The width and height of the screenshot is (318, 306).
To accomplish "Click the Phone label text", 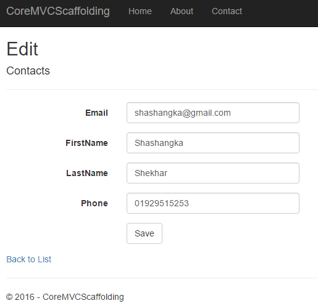I will [x=94, y=203].
